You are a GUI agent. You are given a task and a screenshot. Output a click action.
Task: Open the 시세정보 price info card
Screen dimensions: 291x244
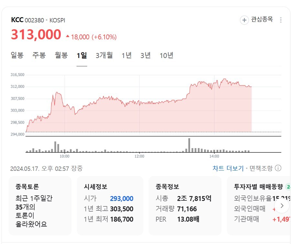pos(110,205)
